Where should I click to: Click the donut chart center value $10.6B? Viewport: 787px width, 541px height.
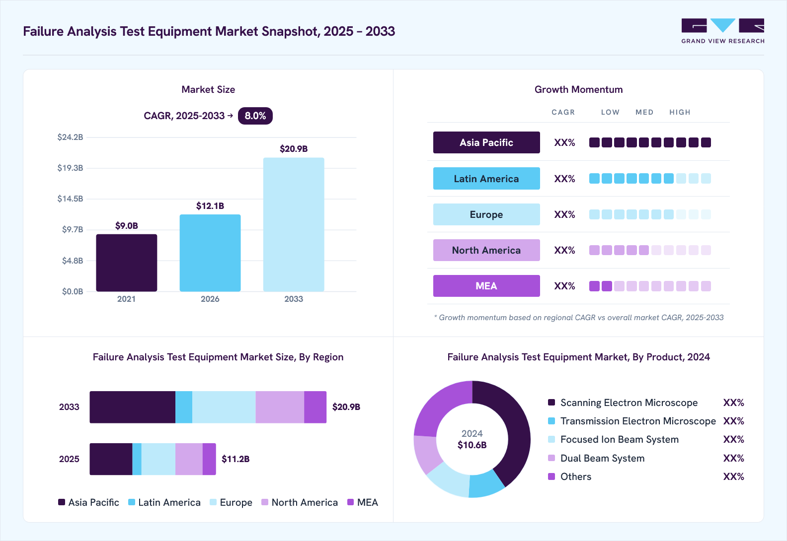coord(472,445)
